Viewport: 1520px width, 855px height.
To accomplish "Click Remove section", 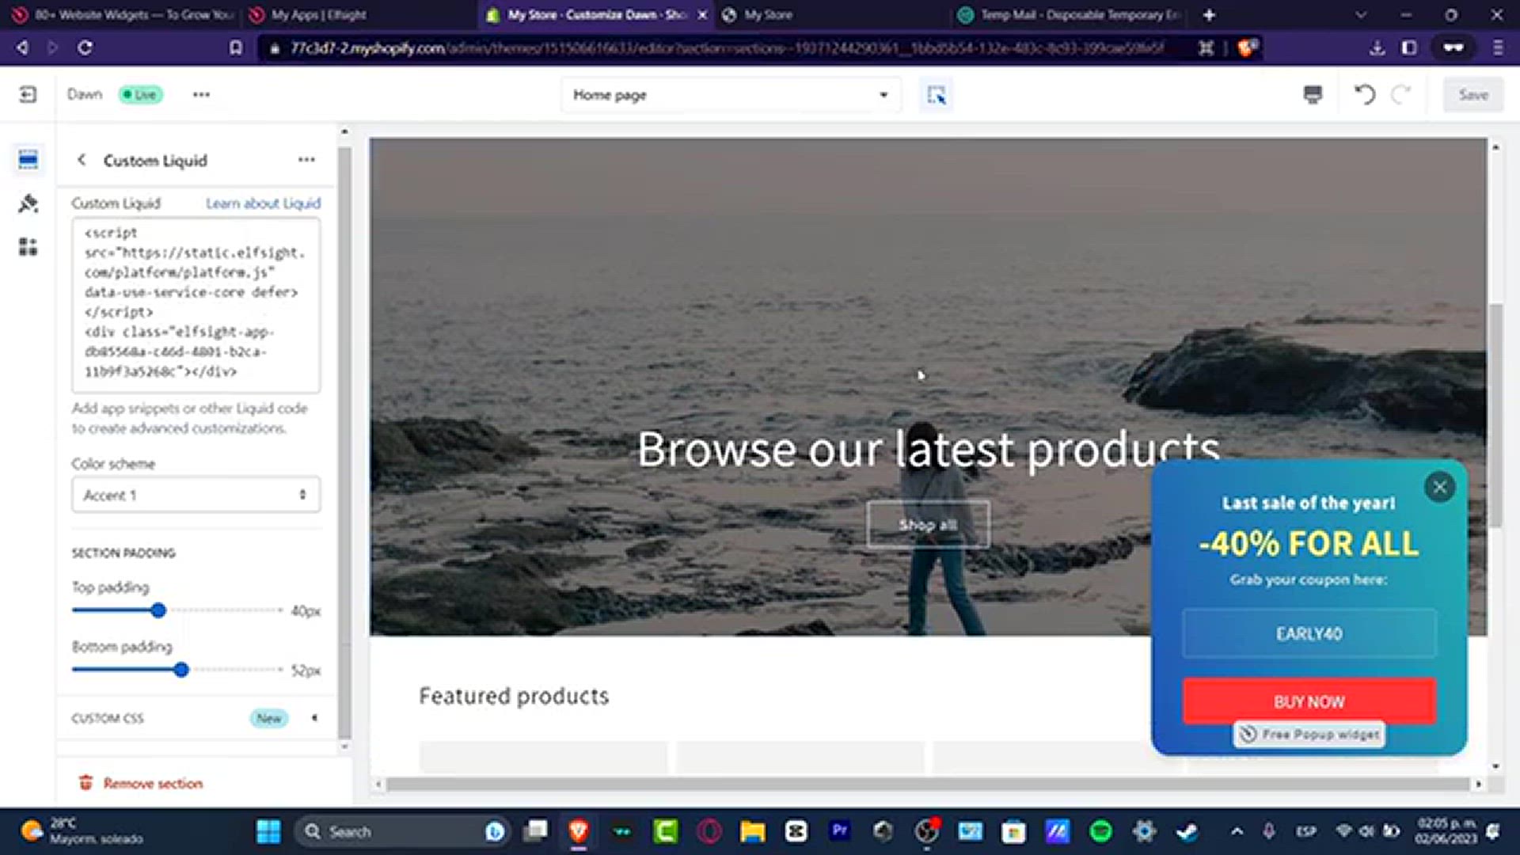I will 141,783.
